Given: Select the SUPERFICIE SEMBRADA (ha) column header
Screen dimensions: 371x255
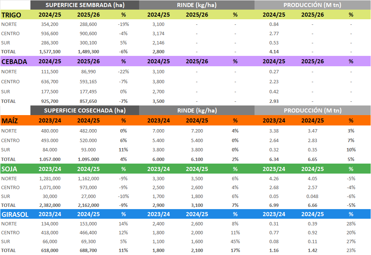Looking at the screenshot, I should tap(85, 5).
